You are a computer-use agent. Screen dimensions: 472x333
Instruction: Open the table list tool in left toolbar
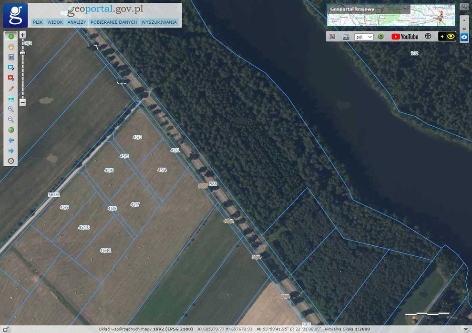point(11,57)
